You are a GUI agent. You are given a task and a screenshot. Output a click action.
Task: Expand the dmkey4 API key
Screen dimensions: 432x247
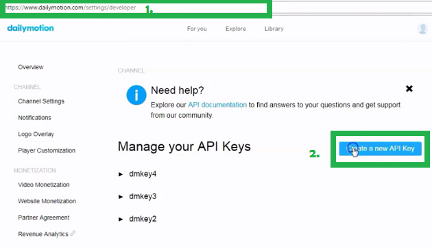pyautogui.click(x=121, y=174)
